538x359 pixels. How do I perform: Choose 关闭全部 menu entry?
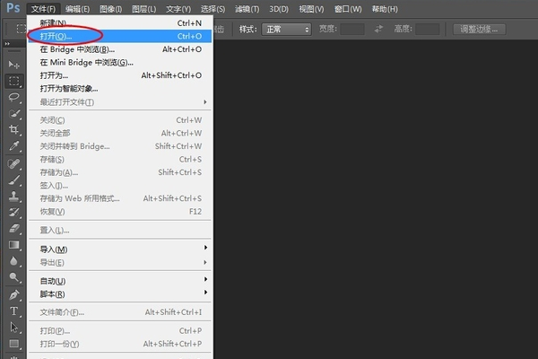pyautogui.click(x=120, y=133)
